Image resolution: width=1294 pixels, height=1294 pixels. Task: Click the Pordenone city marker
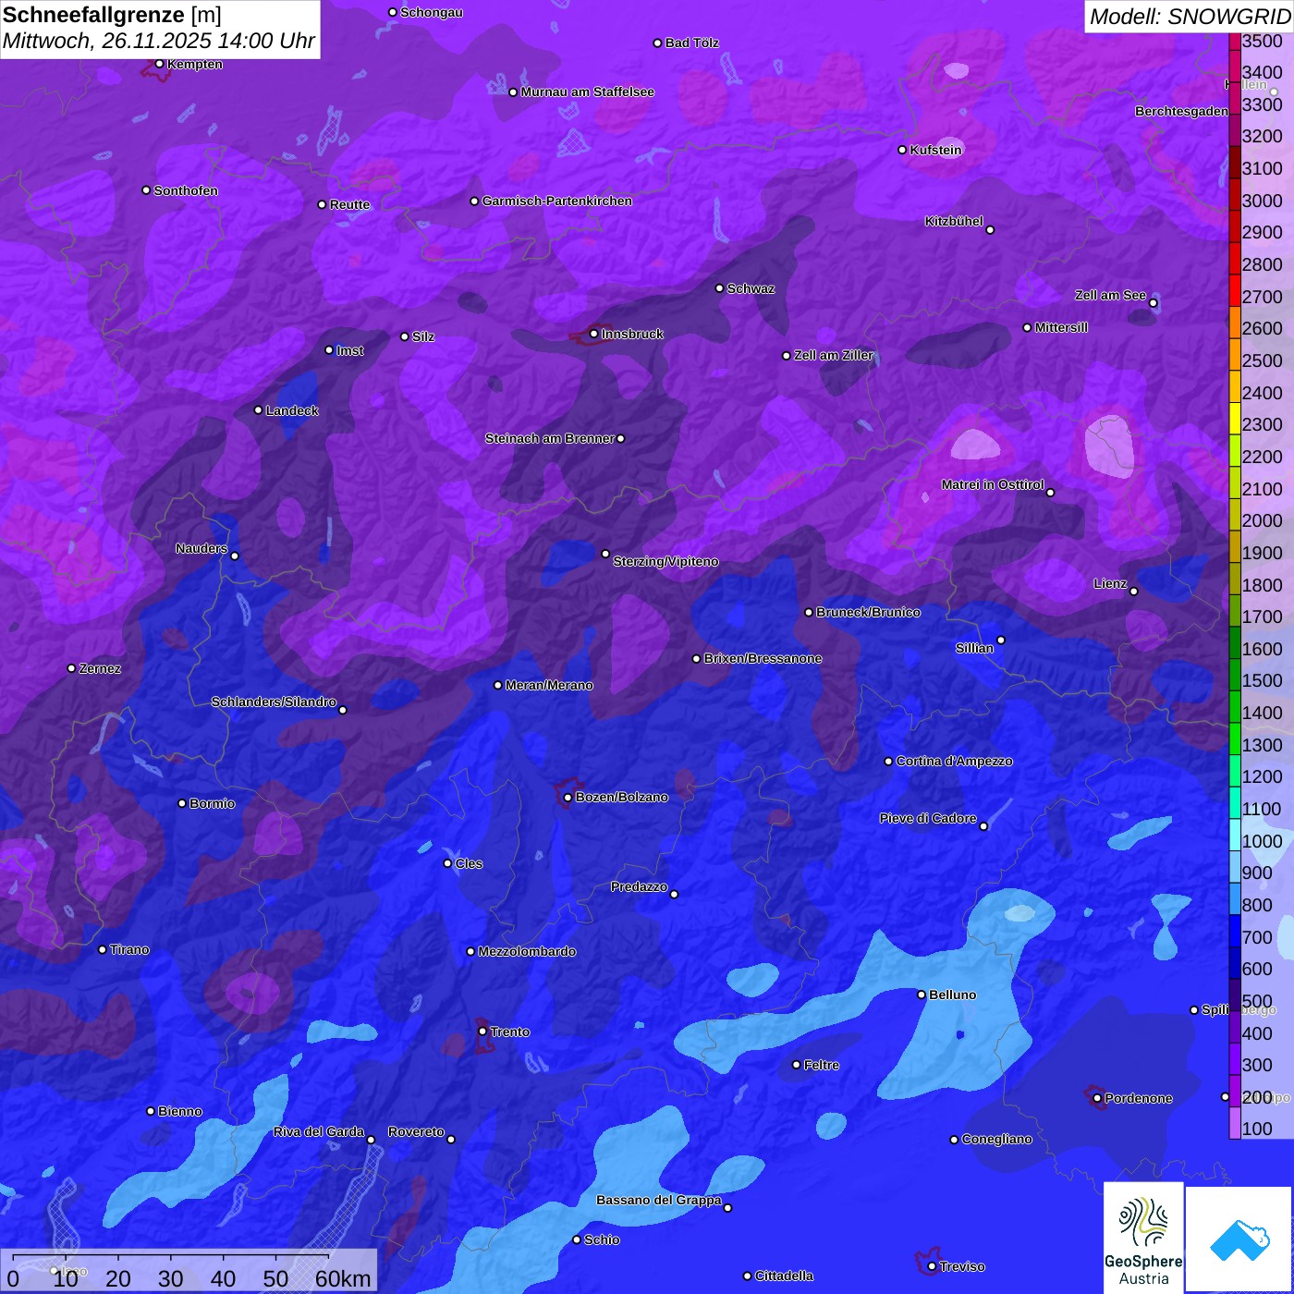(x=1097, y=1098)
